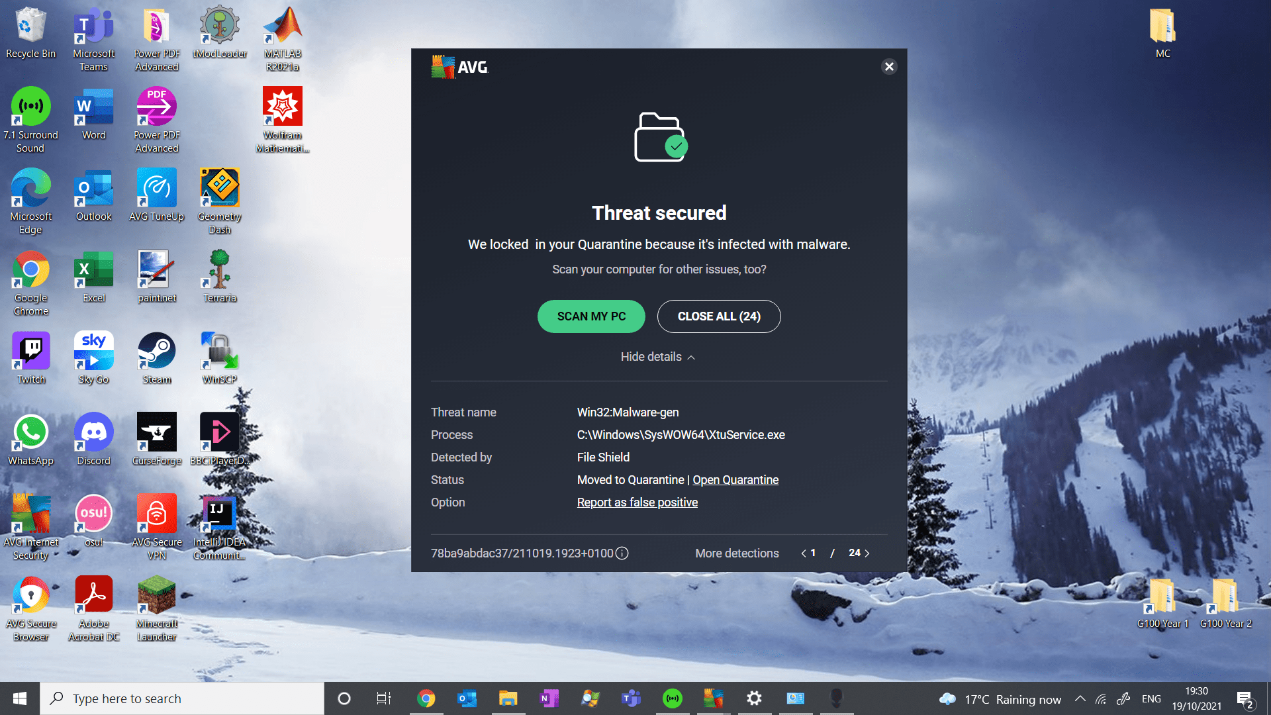Select Minecraft Launcher desktop icon
This screenshot has width=1271, height=715.
pos(157,609)
